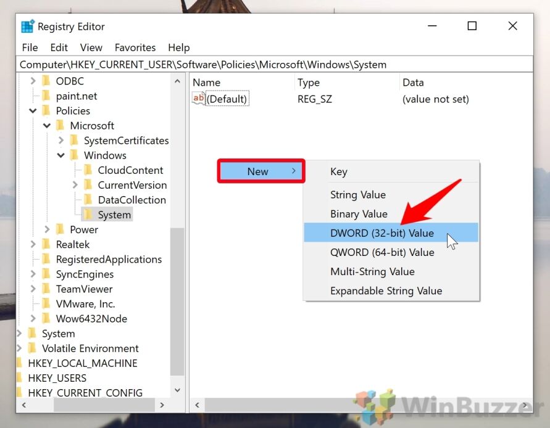The width and height of the screenshot is (550, 428).
Task: Select DWORD (32-bit) Value
Action: (x=391, y=233)
